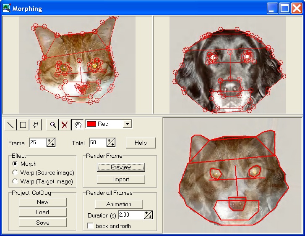Activate the magnifier zoom tool

52,125
